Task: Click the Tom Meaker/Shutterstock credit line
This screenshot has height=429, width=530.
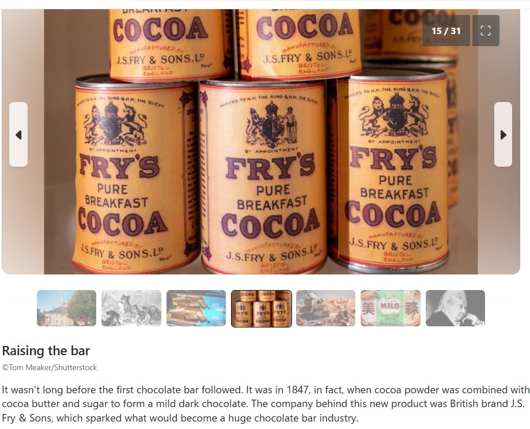Action: tap(50, 367)
